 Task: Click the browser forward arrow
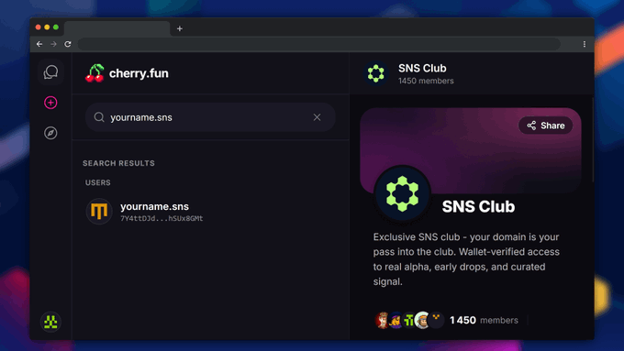pyautogui.click(x=53, y=44)
